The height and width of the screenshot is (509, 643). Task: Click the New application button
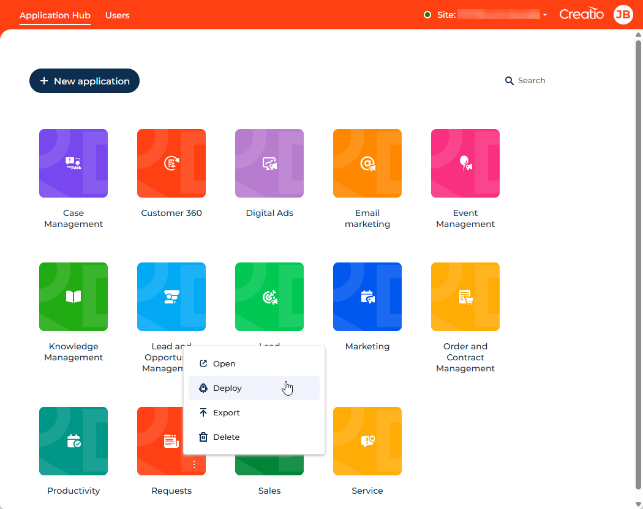(x=85, y=81)
